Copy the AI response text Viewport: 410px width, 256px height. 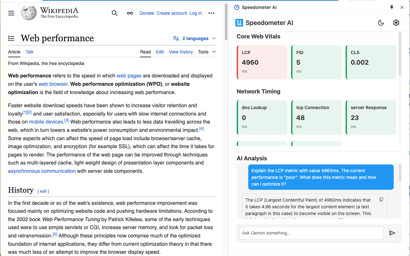pyautogui.click(x=381, y=199)
